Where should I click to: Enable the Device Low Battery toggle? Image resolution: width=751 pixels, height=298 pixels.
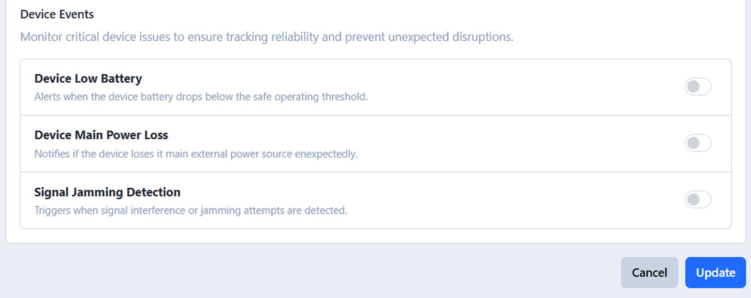point(697,87)
